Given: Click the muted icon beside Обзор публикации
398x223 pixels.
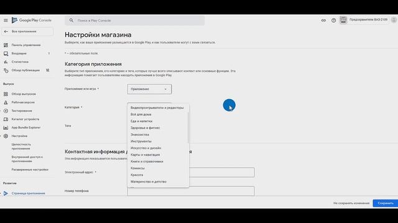Looking at the screenshot, I should pos(47,70).
